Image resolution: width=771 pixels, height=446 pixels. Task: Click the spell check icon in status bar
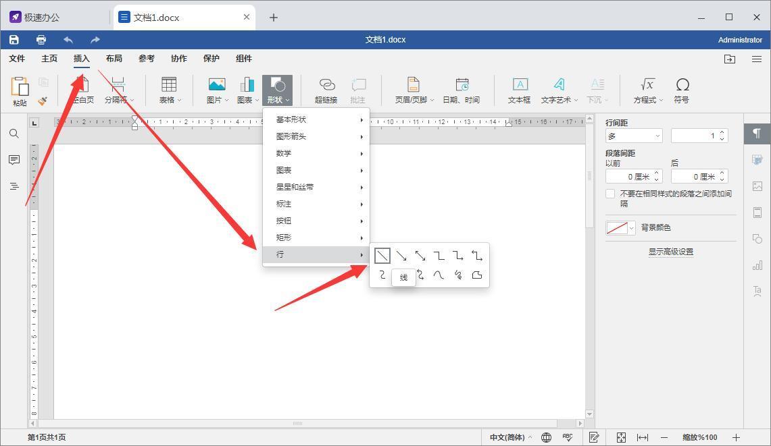(x=568, y=437)
